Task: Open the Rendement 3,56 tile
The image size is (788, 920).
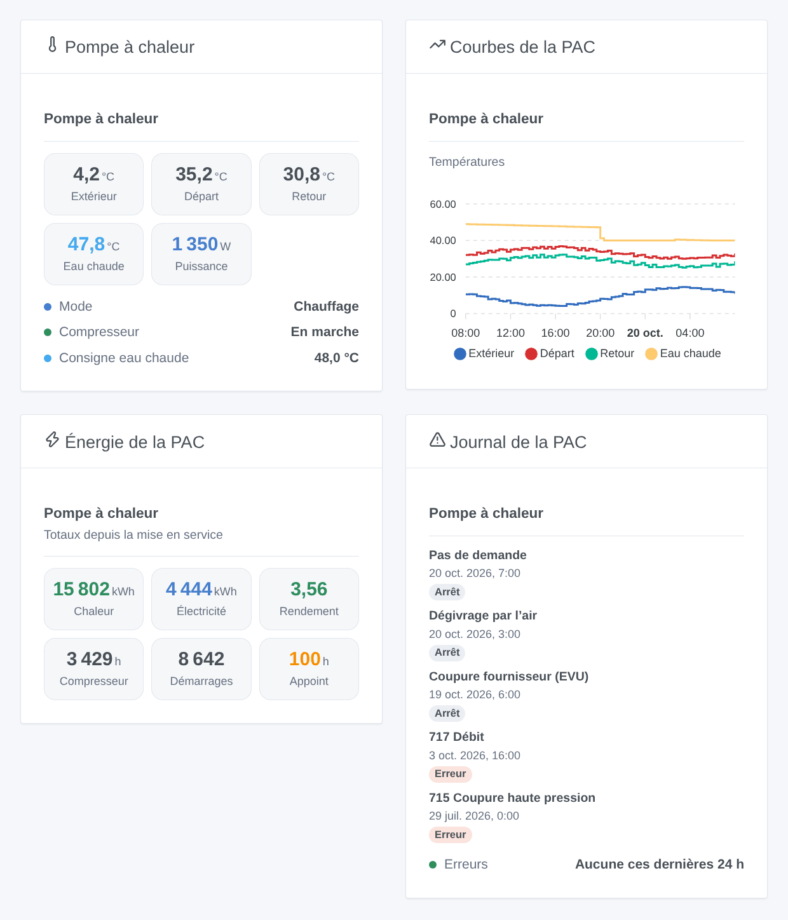Action: 309,599
